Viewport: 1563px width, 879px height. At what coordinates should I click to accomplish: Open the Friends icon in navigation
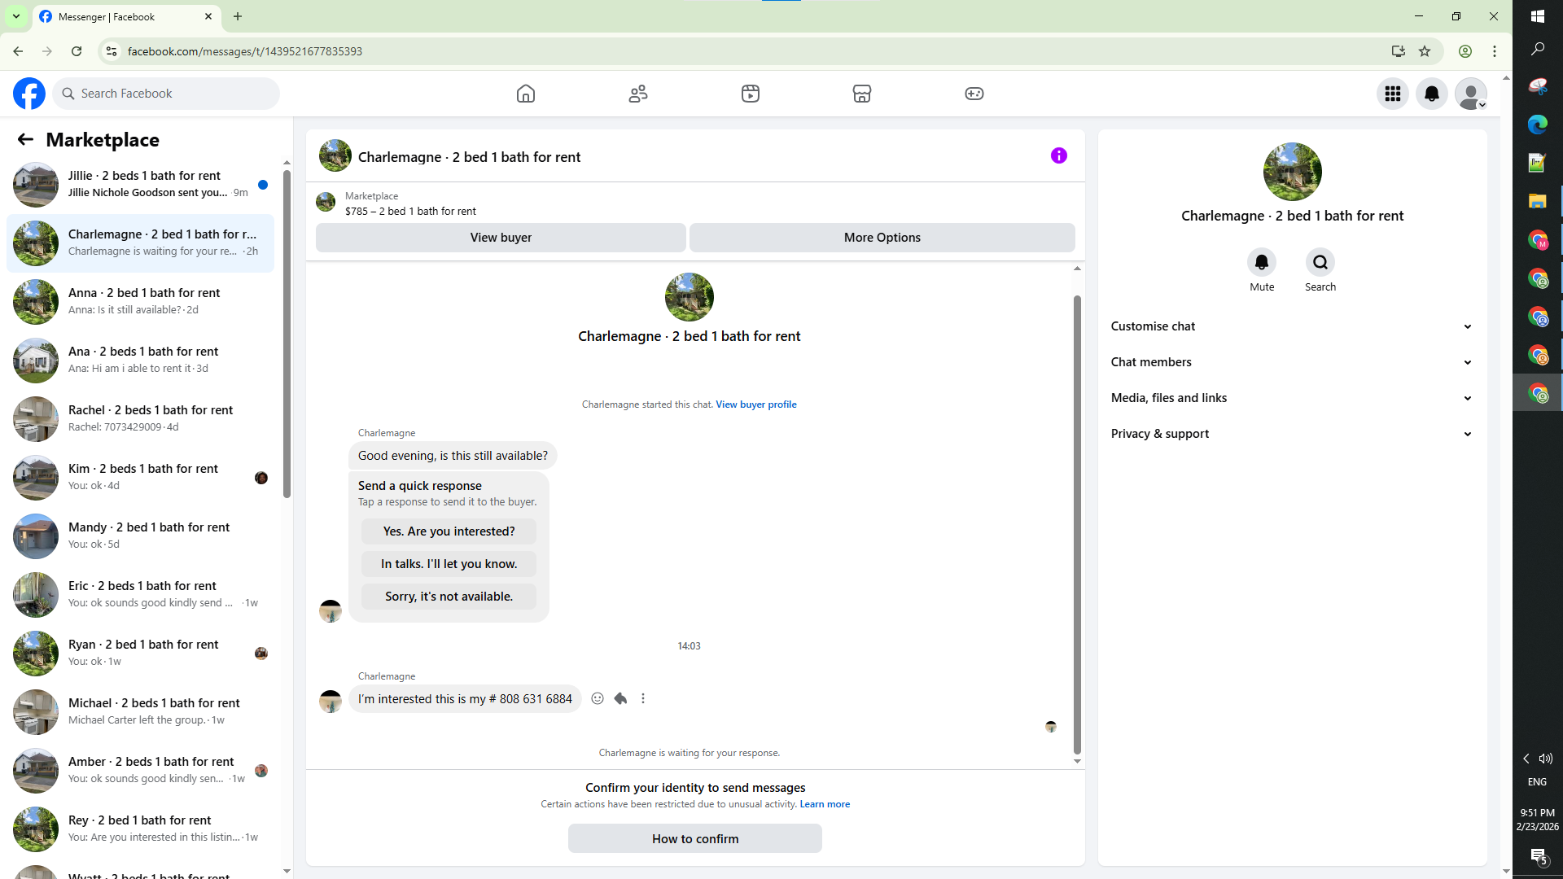(x=638, y=94)
